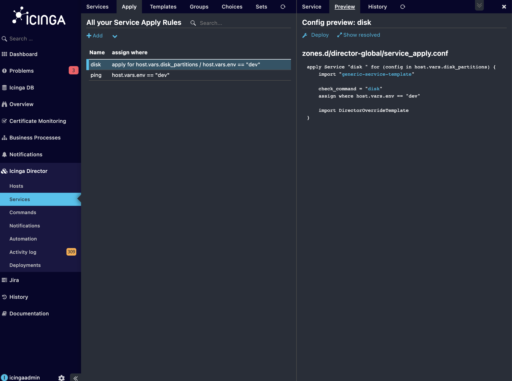
Task: Click the orange 309 activity badge
Action: 71,252
